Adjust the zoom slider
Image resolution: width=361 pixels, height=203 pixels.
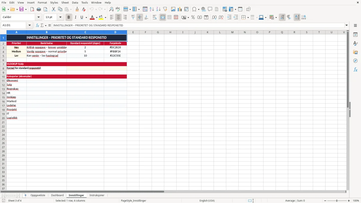pos(337,201)
